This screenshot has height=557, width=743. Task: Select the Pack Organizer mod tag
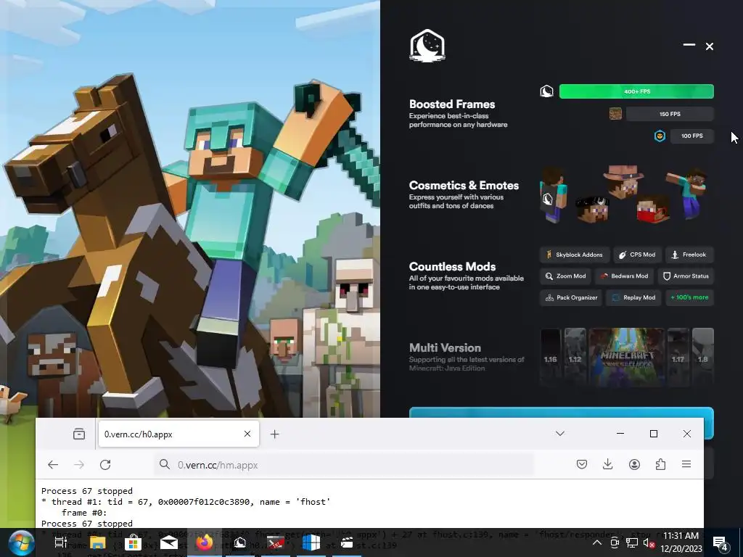pyautogui.click(x=571, y=297)
